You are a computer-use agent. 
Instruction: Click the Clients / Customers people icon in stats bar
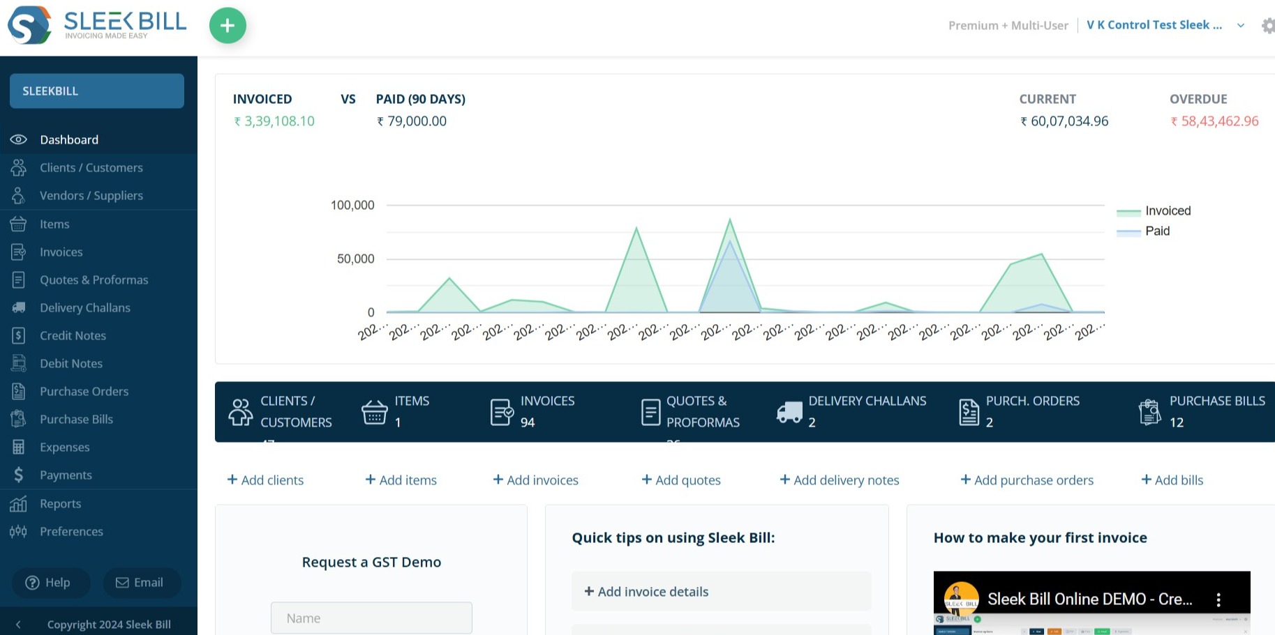coord(241,412)
